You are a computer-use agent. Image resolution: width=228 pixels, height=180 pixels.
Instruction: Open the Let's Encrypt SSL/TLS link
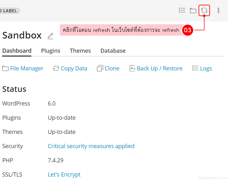click(64, 175)
